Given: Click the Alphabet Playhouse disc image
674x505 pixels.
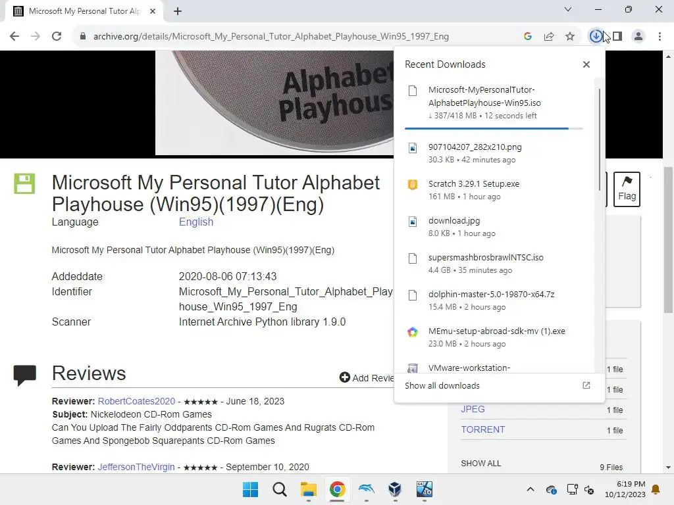Looking at the screenshot, I should tap(274, 102).
